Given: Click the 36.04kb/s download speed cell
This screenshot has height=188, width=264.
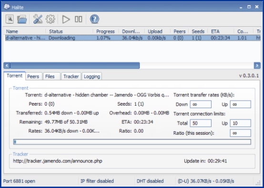Looking at the screenshot, I should pyautogui.click(x=132, y=38).
